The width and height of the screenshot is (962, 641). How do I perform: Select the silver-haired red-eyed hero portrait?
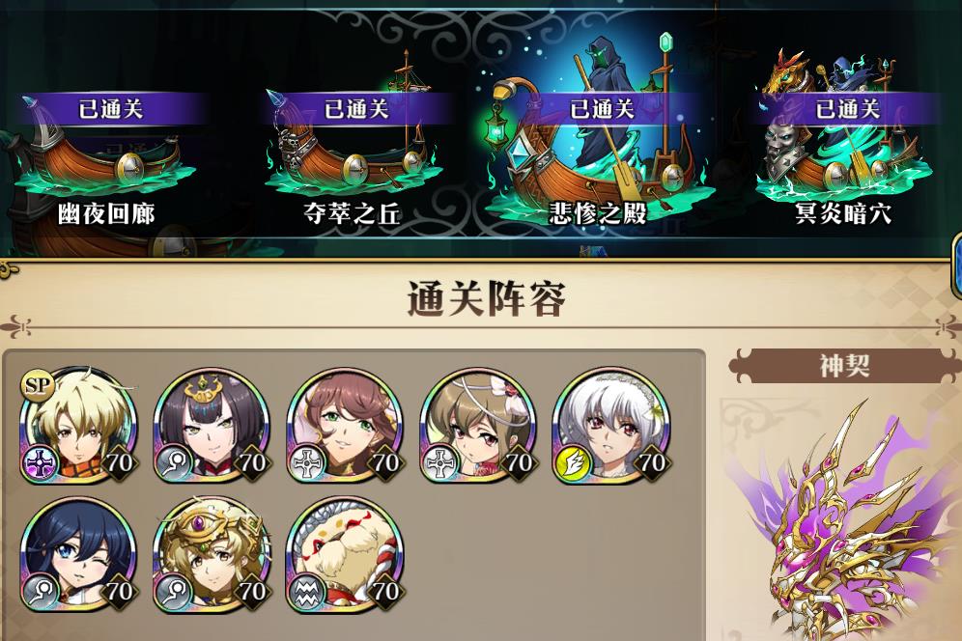pos(611,425)
